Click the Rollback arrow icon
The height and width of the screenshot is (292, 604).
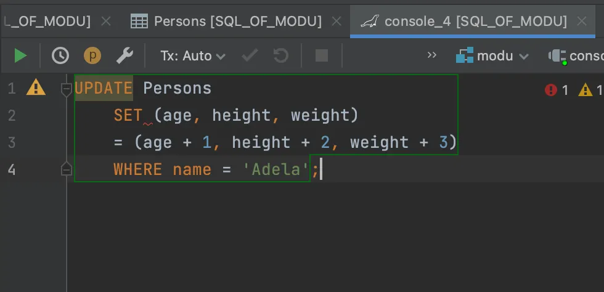pos(281,56)
